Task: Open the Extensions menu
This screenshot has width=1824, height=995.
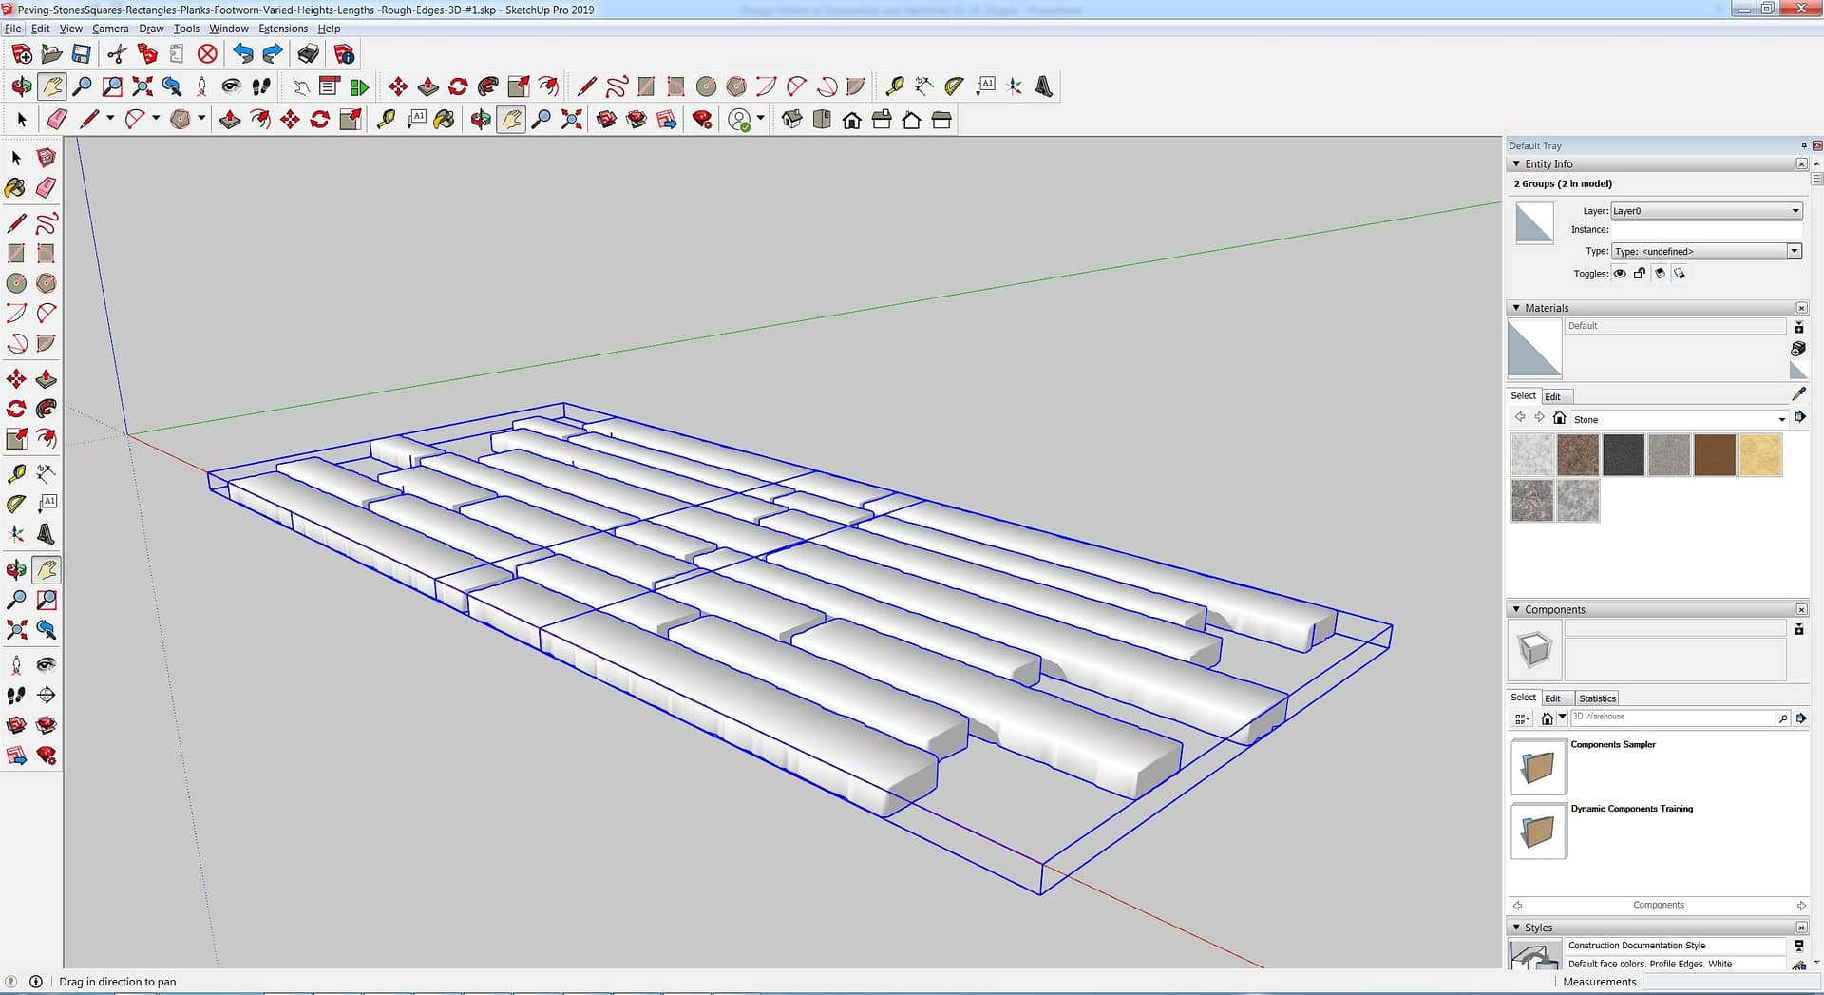Action: [283, 29]
